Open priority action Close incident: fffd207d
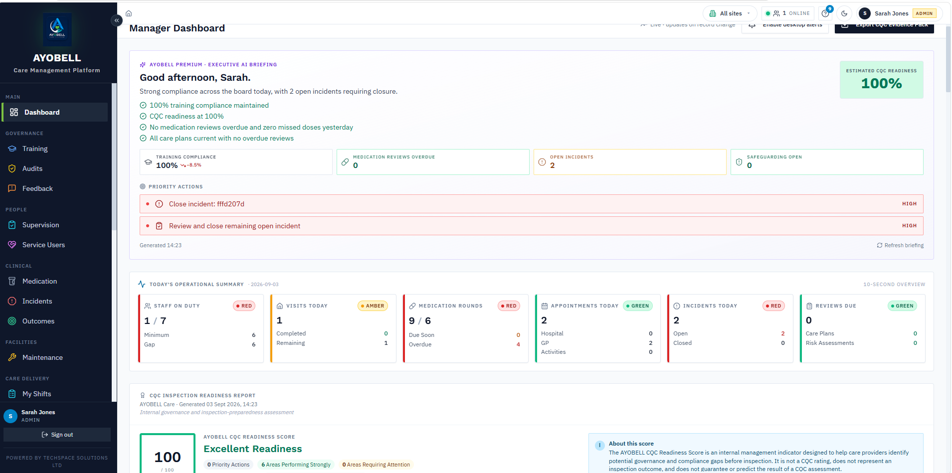The height and width of the screenshot is (473, 952). click(x=532, y=204)
